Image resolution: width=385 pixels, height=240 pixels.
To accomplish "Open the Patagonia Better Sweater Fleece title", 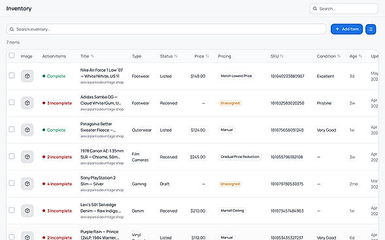I will point(98,127).
